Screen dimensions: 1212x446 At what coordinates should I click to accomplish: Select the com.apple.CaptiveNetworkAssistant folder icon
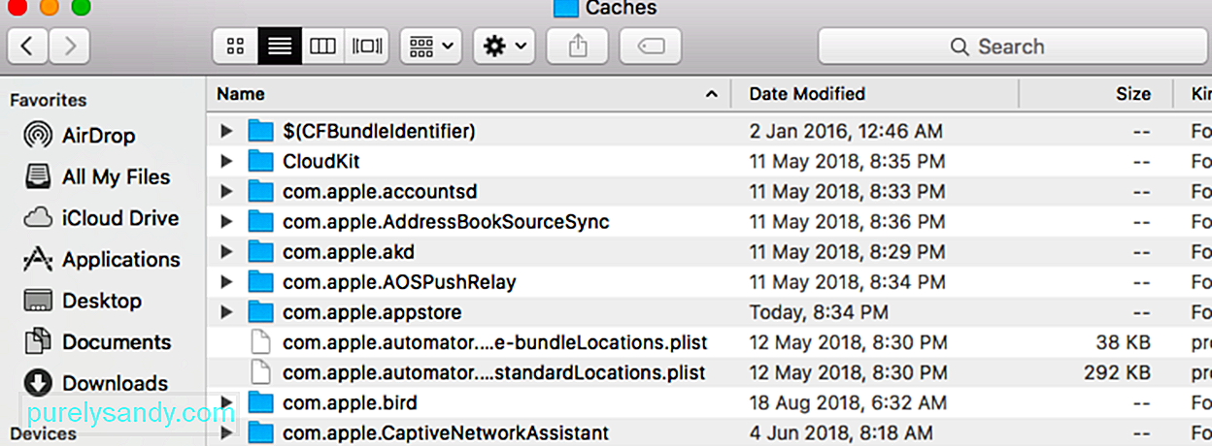point(261,432)
